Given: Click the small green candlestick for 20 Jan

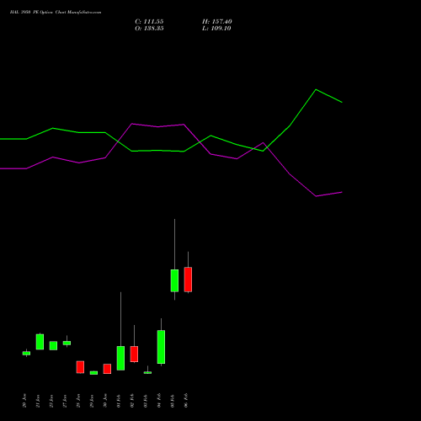Looking at the screenshot, I should 26,354.
